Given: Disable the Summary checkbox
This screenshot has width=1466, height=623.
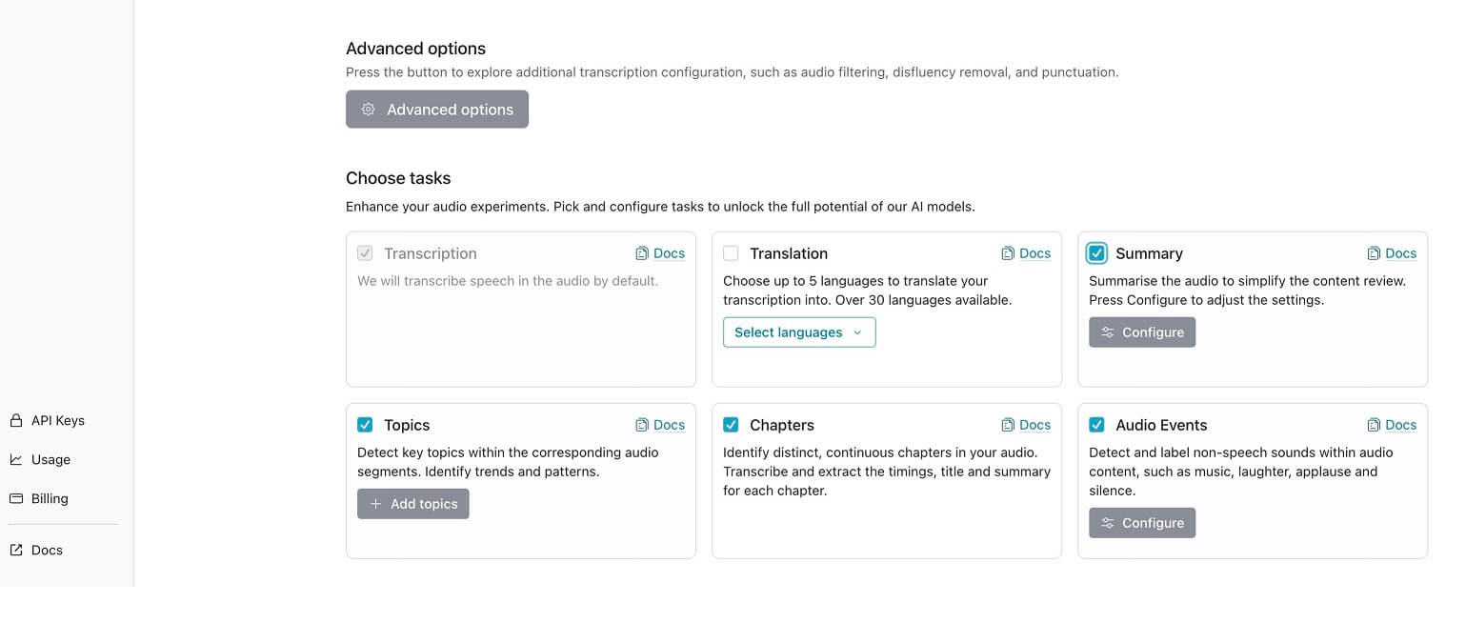Looking at the screenshot, I should [x=1096, y=252].
